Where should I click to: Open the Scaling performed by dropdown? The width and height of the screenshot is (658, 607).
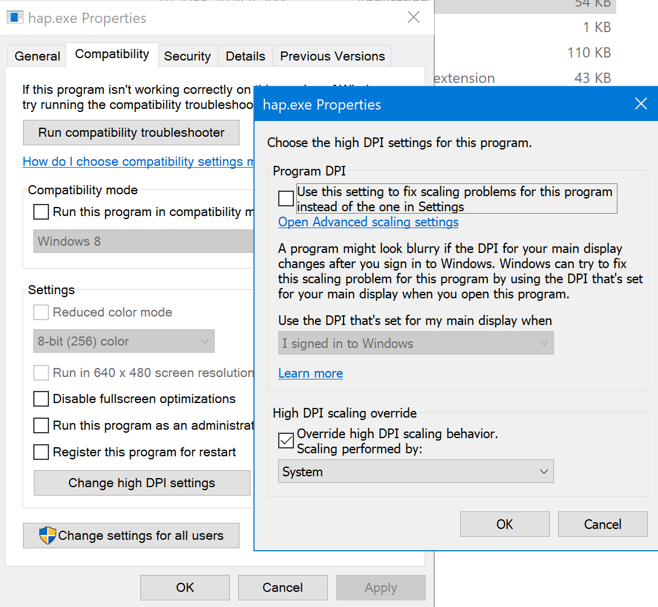pyautogui.click(x=416, y=471)
